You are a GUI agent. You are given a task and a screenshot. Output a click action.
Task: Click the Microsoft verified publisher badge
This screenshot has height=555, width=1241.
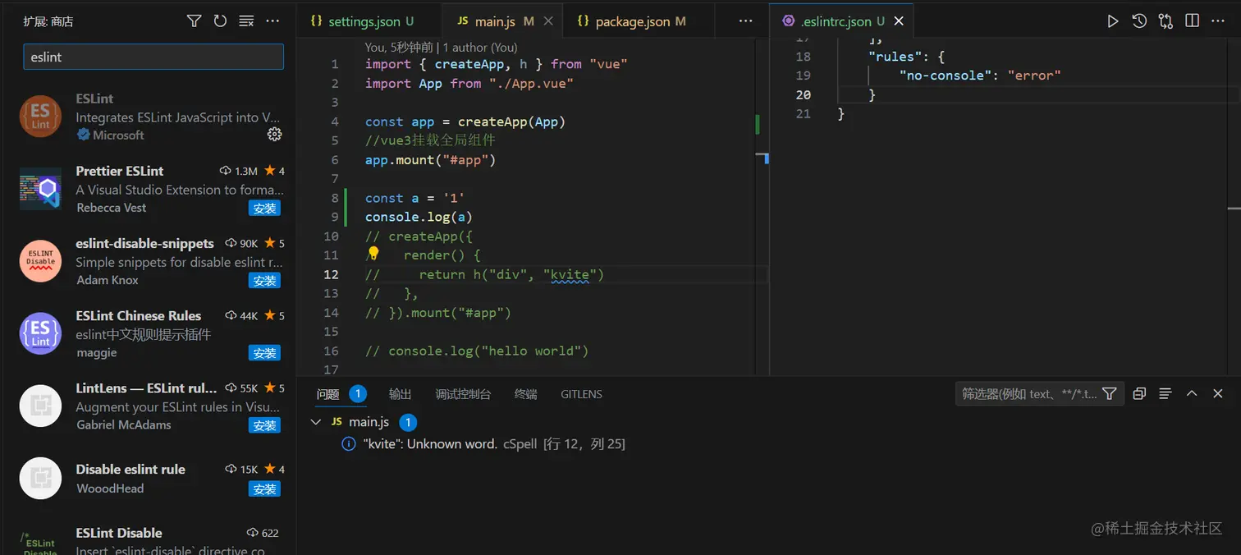point(83,135)
